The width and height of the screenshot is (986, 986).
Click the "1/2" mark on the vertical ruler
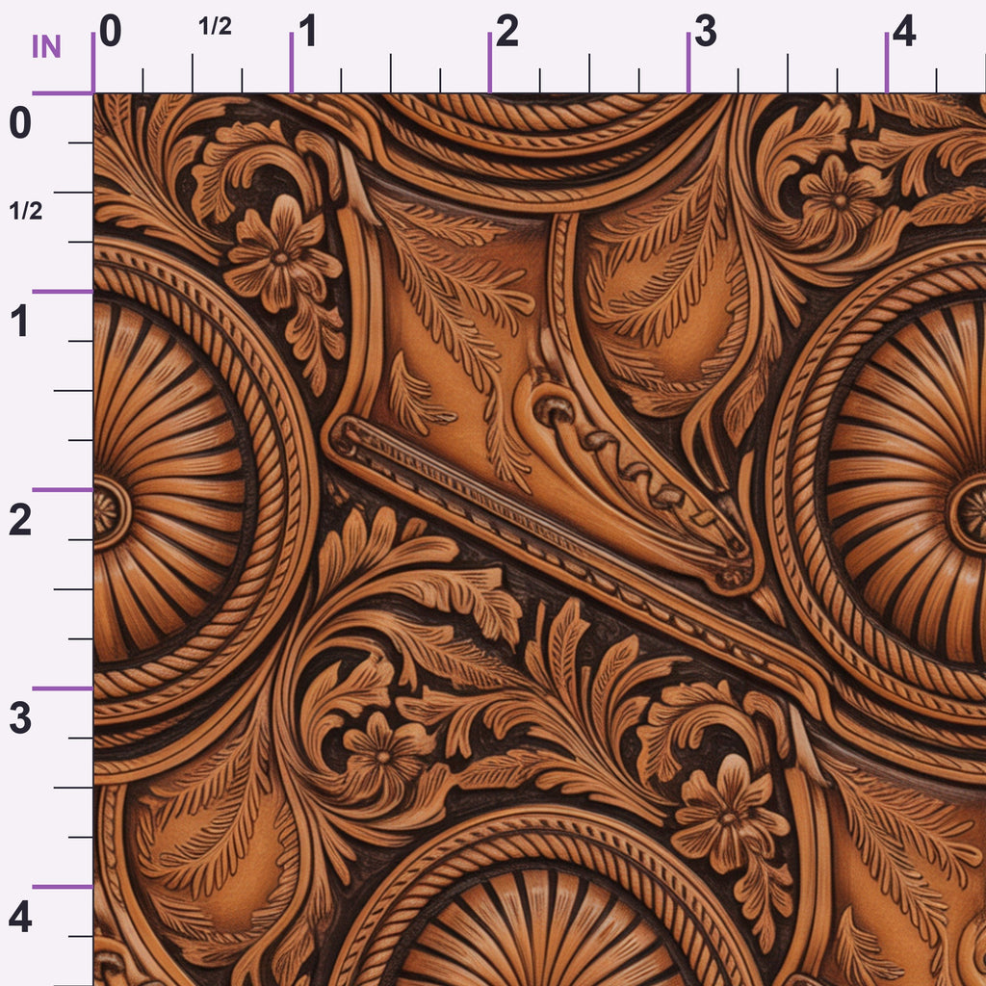coord(26,211)
